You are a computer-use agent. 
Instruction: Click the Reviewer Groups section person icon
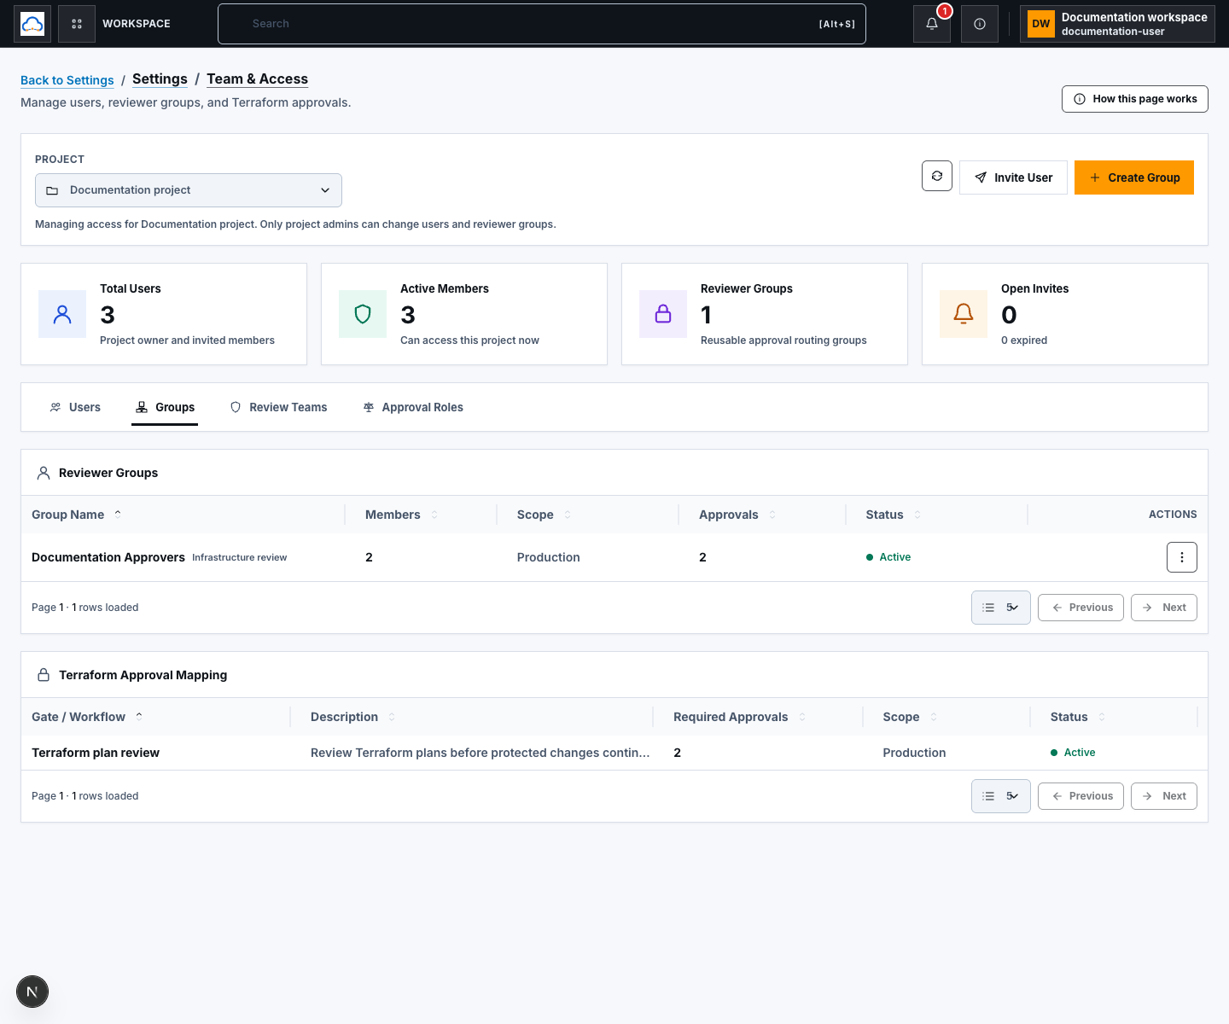(x=44, y=473)
